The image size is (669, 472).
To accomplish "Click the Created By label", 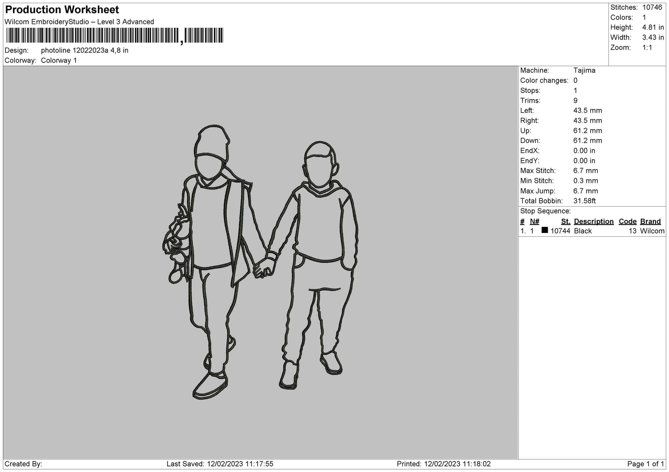I will click(23, 464).
